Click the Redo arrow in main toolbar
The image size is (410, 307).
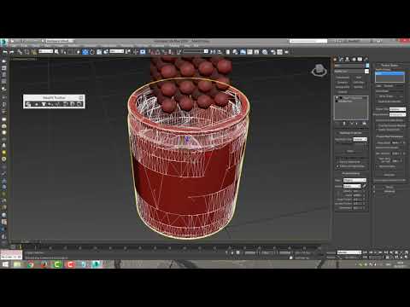coord(12,52)
